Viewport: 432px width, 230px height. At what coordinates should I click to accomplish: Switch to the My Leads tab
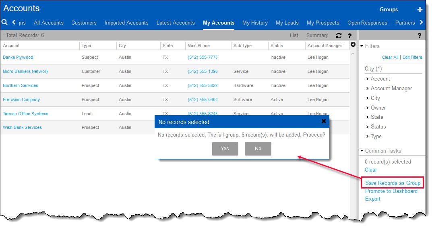(287, 23)
